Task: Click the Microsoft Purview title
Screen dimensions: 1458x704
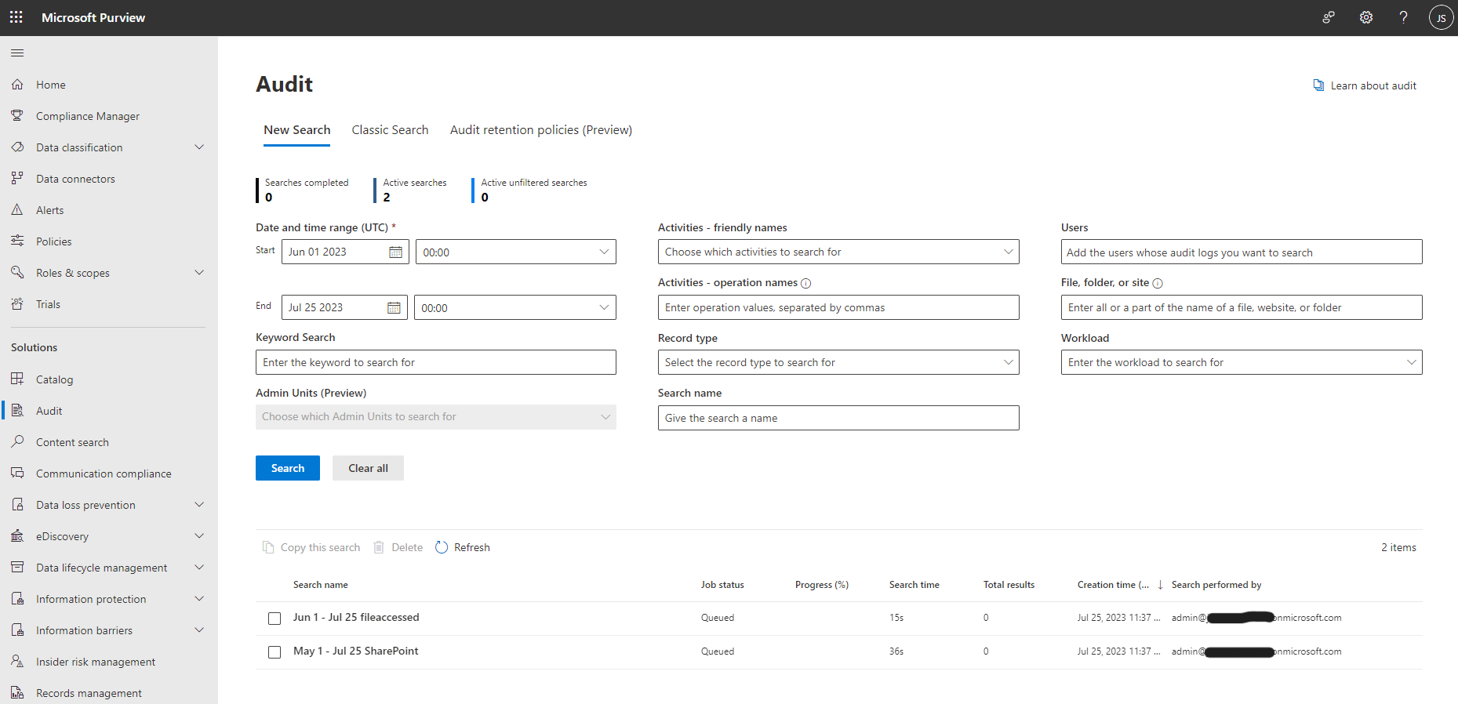Action: click(93, 17)
